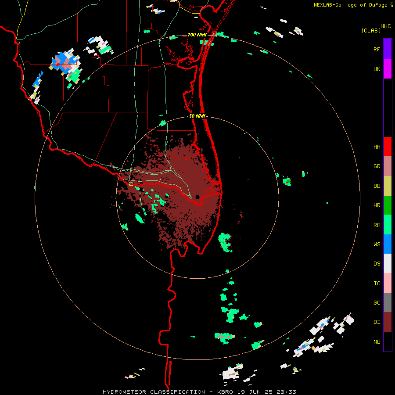This screenshot has width=395, height=395.
Task: Click the "50 NMI" range ring label
Action: coord(197,116)
